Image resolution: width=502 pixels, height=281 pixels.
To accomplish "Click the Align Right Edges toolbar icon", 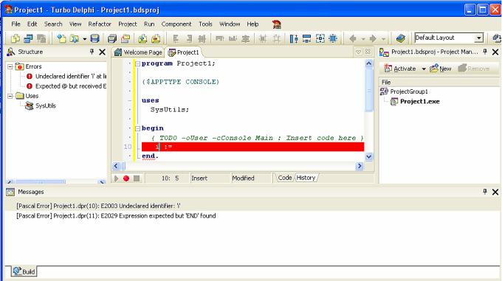I will 189,38.
